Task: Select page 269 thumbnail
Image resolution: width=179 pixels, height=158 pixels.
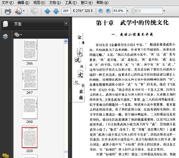Action: pos(30,137)
